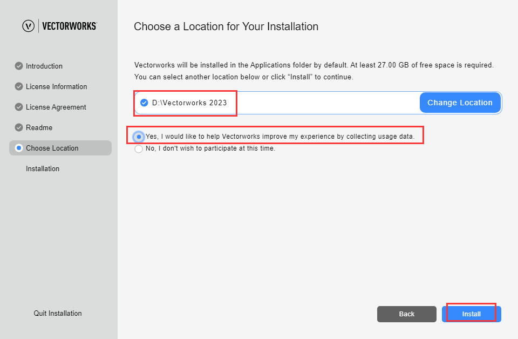This screenshot has height=339, width=518.
Task: Select Yes to share usage data
Action: (139, 137)
